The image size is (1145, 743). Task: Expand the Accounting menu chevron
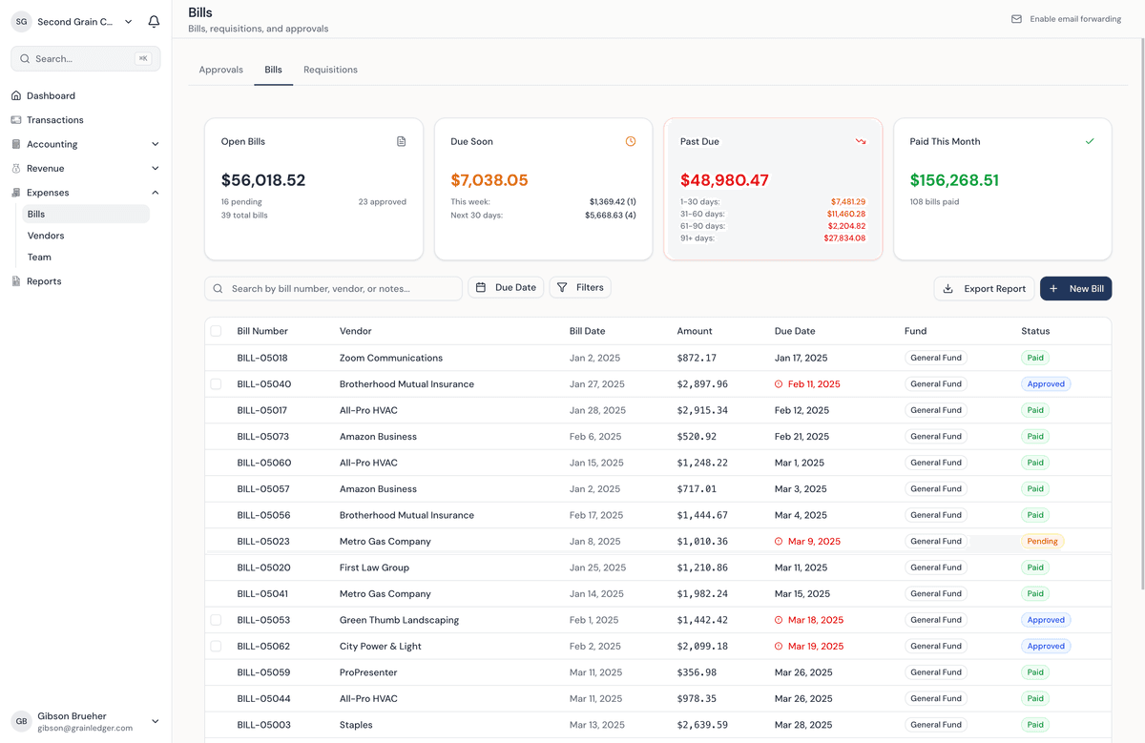coord(156,144)
